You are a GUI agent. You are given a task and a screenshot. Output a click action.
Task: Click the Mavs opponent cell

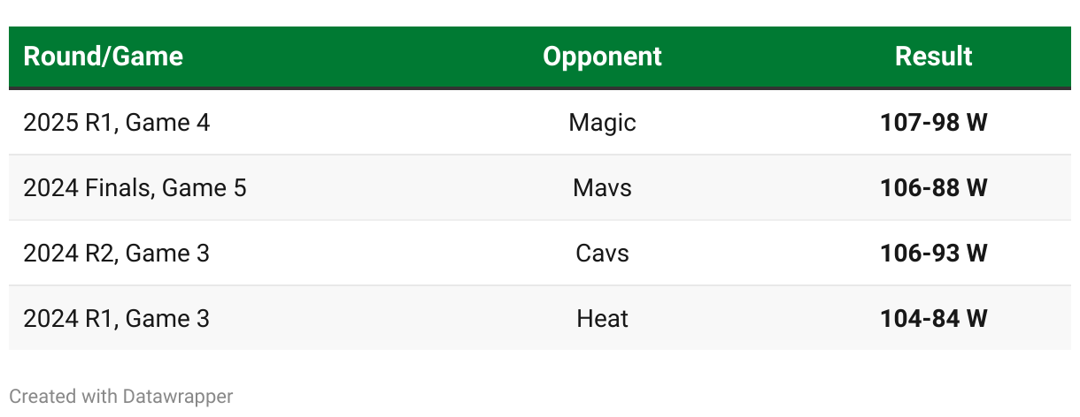point(602,187)
